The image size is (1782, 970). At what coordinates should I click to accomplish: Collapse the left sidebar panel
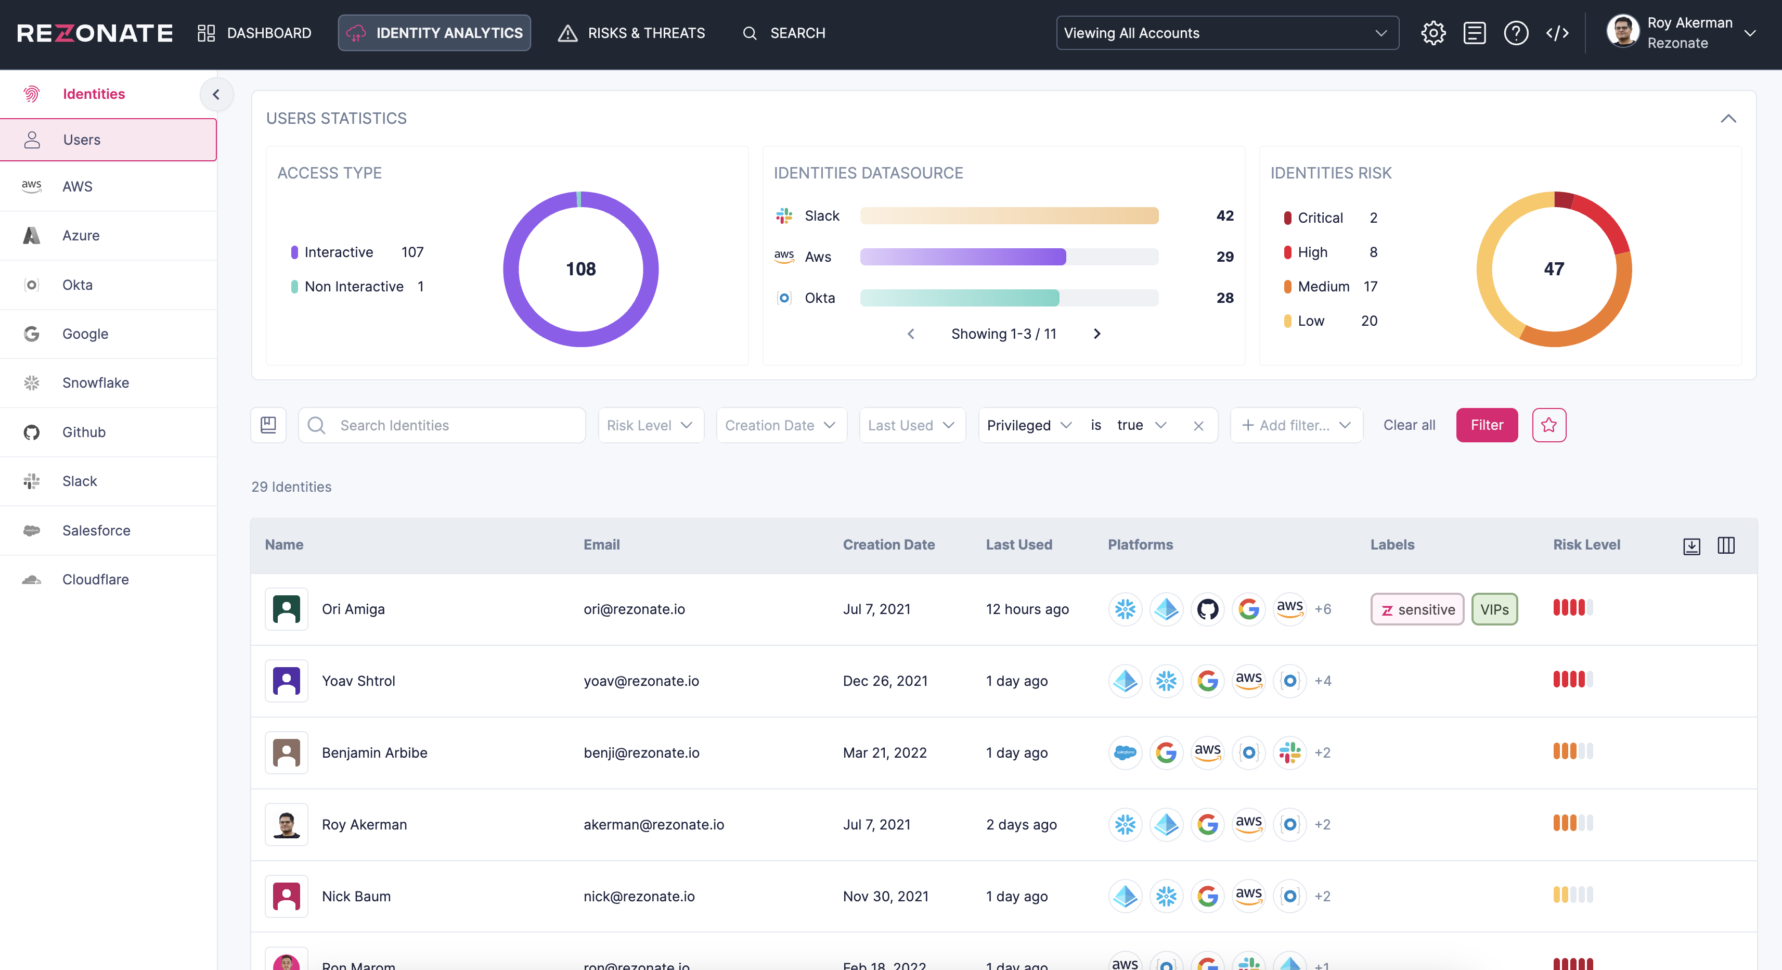(216, 94)
